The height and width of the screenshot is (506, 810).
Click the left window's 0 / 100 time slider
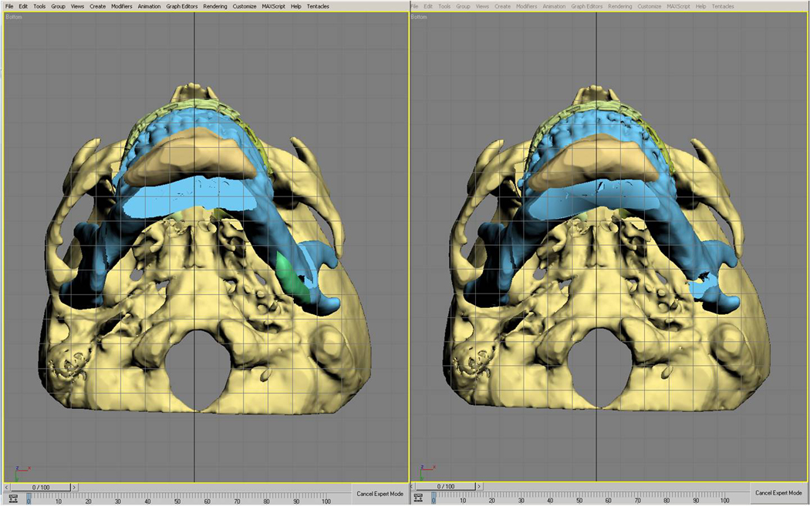[41, 487]
